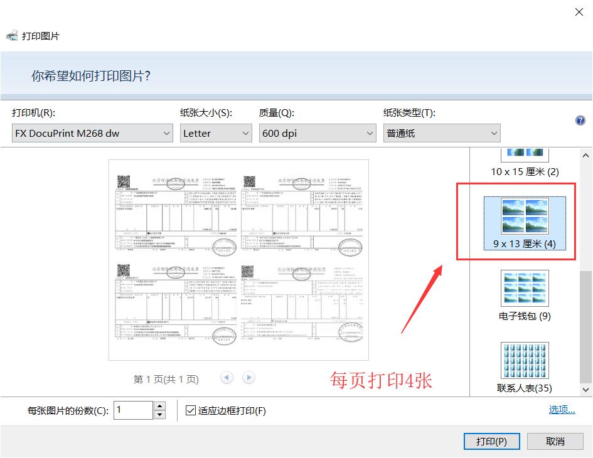This screenshot has width=593, height=458.
Task: Select the 电子钱包 (9) layout
Action: click(525, 295)
